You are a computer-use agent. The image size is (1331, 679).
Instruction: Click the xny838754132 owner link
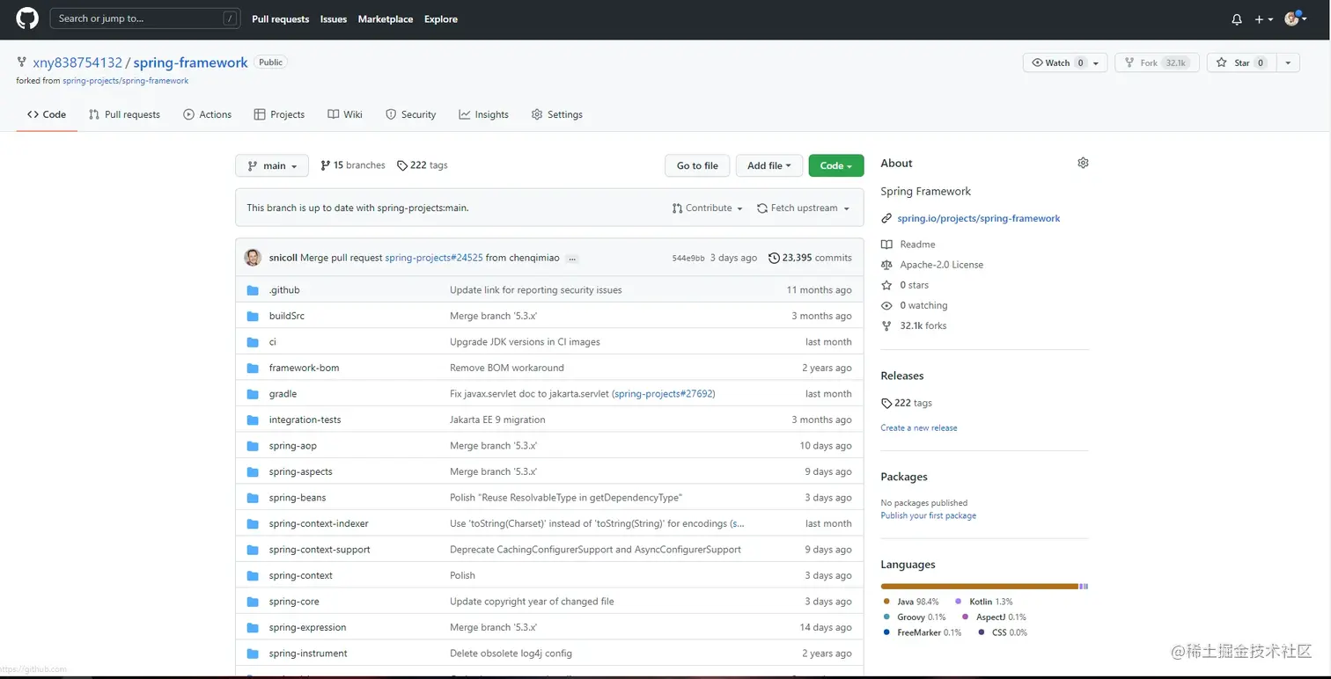click(77, 62)
